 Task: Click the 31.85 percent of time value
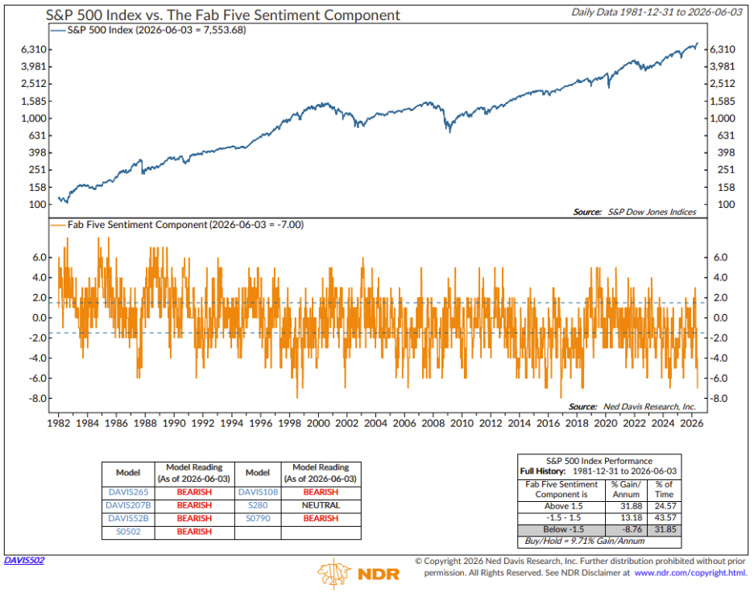pos(665,529)
